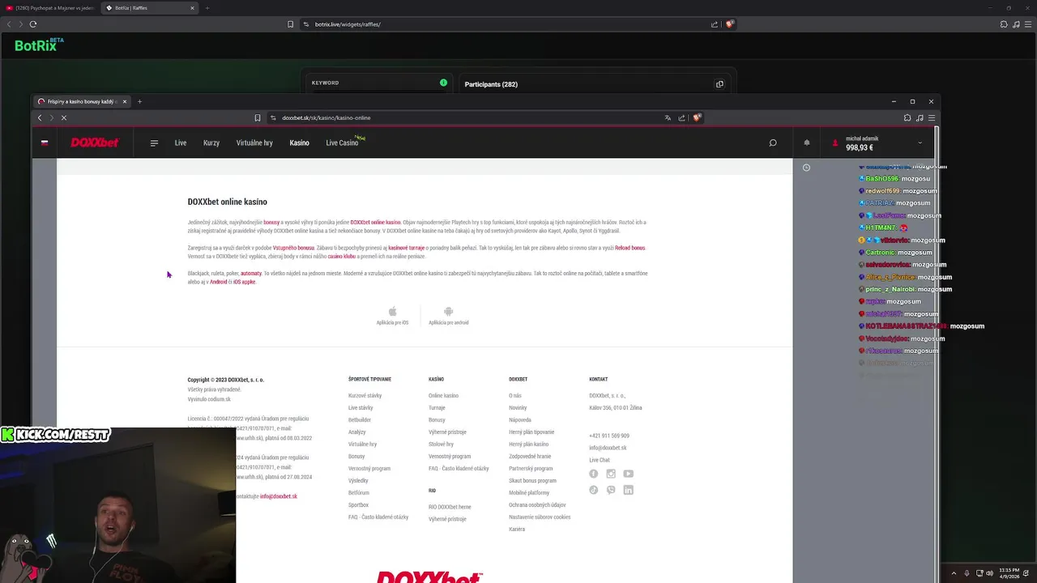Viewport: 1037px width, 583px height.
Task: Stop page loading in doxxbet browser window
Action: click(64, 118)
